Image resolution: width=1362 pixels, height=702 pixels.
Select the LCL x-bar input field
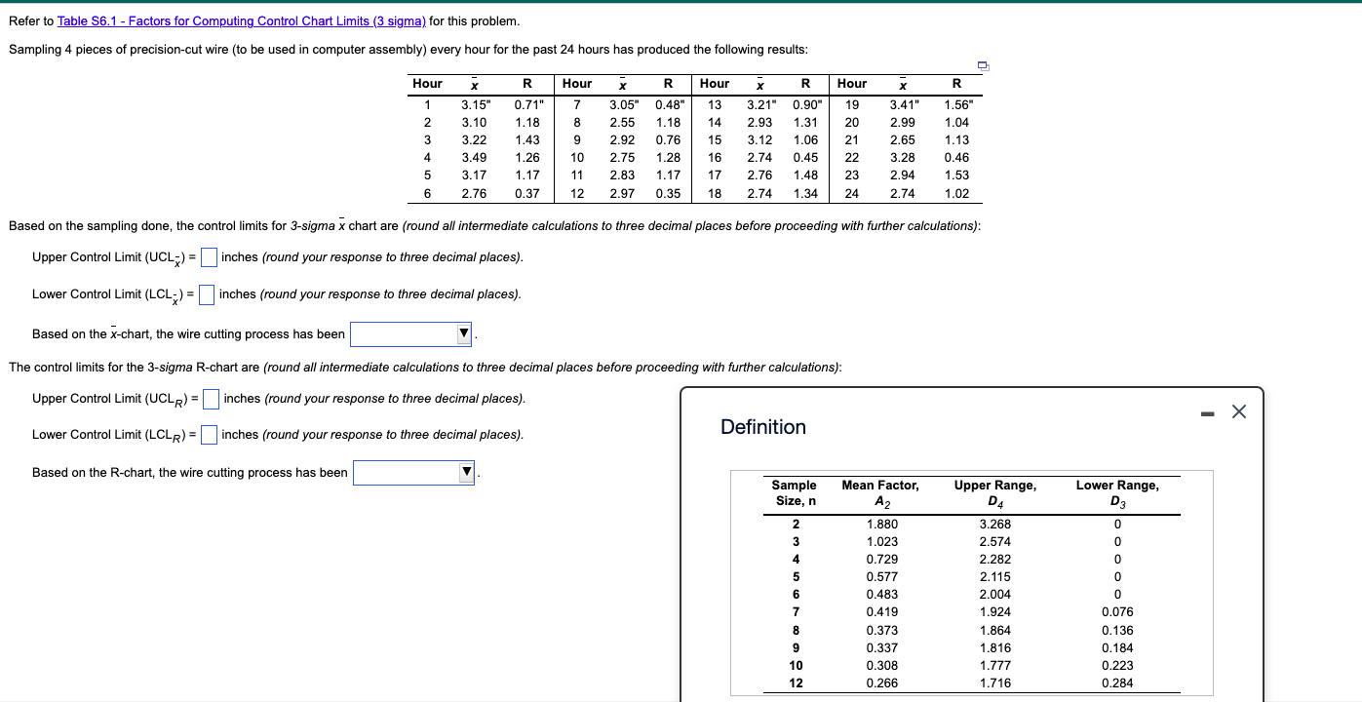pos(206,293)
